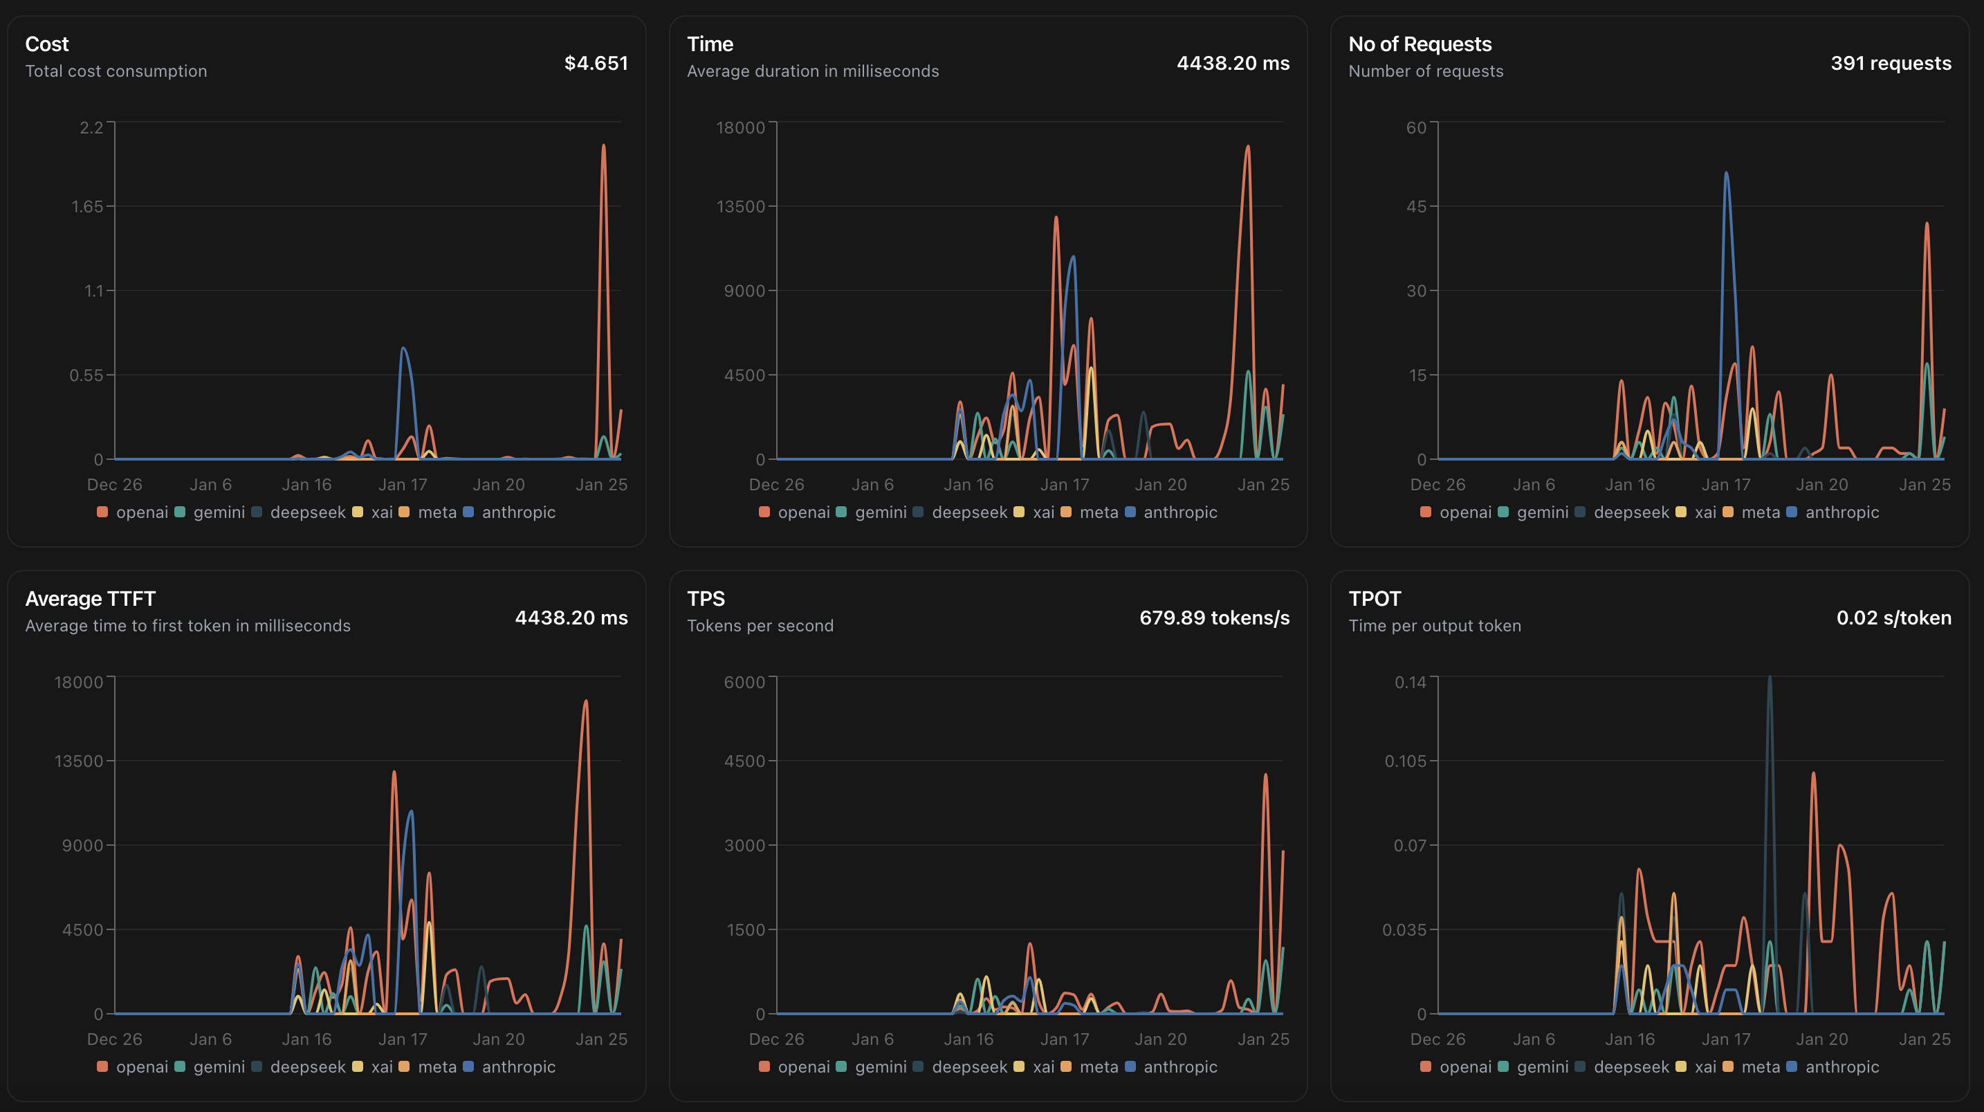The width and height of the screenshot is (1984, 1112).
Task: Click the Average TTFT card title
Action: coord(90,598)
